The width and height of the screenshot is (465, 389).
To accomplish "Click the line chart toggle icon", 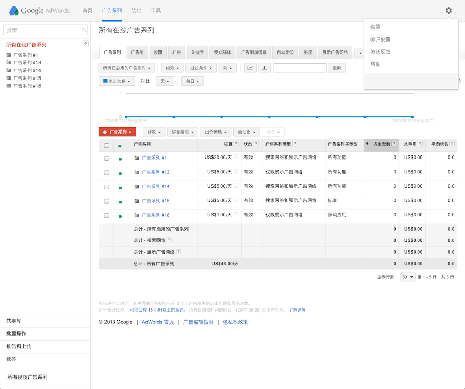I will click(x=250, y=68).
